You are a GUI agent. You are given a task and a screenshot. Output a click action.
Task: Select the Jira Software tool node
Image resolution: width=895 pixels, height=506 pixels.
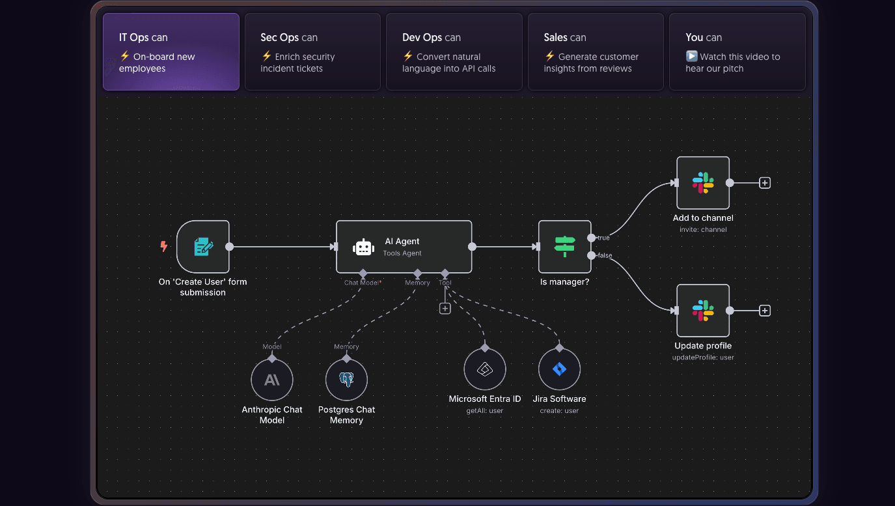559,369
